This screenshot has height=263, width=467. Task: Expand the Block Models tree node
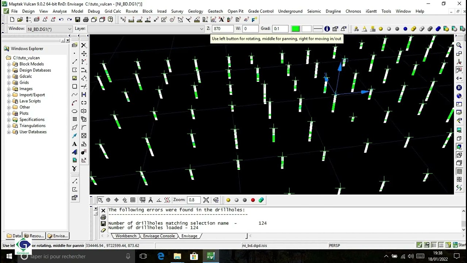pyautogui.click(x=9, y=64)
